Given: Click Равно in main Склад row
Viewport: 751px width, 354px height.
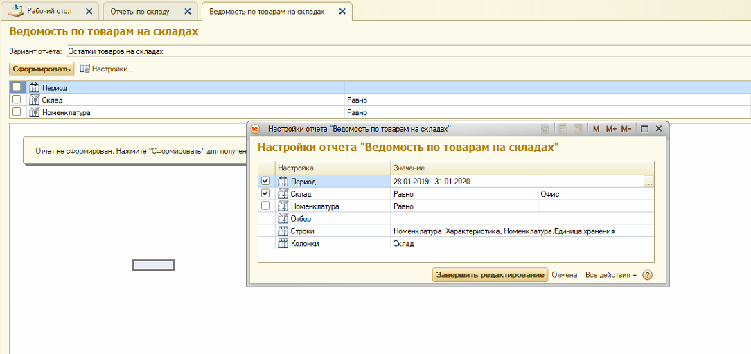Looking at the screenshot, I should (x=356, y=100).
